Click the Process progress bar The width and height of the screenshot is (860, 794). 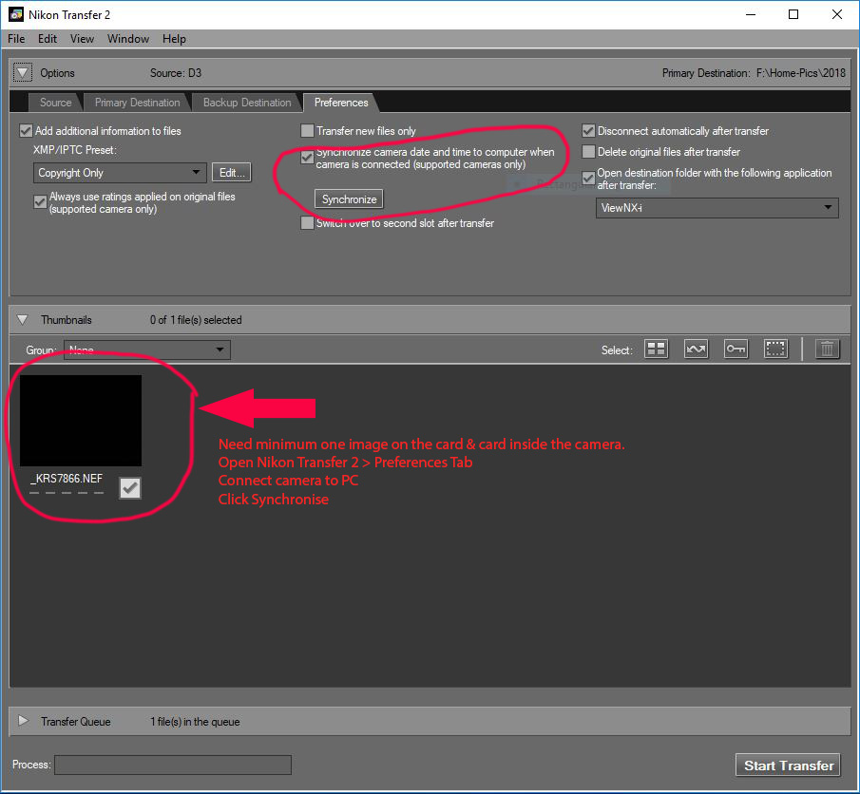click(x=173, y=765)
